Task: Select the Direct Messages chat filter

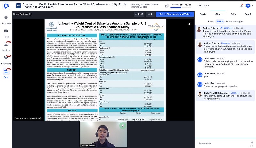Action: (x=234, y=21)
